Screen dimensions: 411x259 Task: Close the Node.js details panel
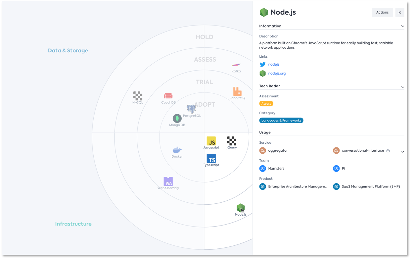[x=400, y=13]
